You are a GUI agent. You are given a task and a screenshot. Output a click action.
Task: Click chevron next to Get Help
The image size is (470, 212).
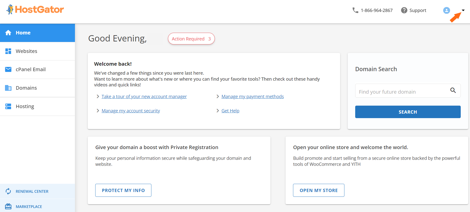click(x=218, y=111)
